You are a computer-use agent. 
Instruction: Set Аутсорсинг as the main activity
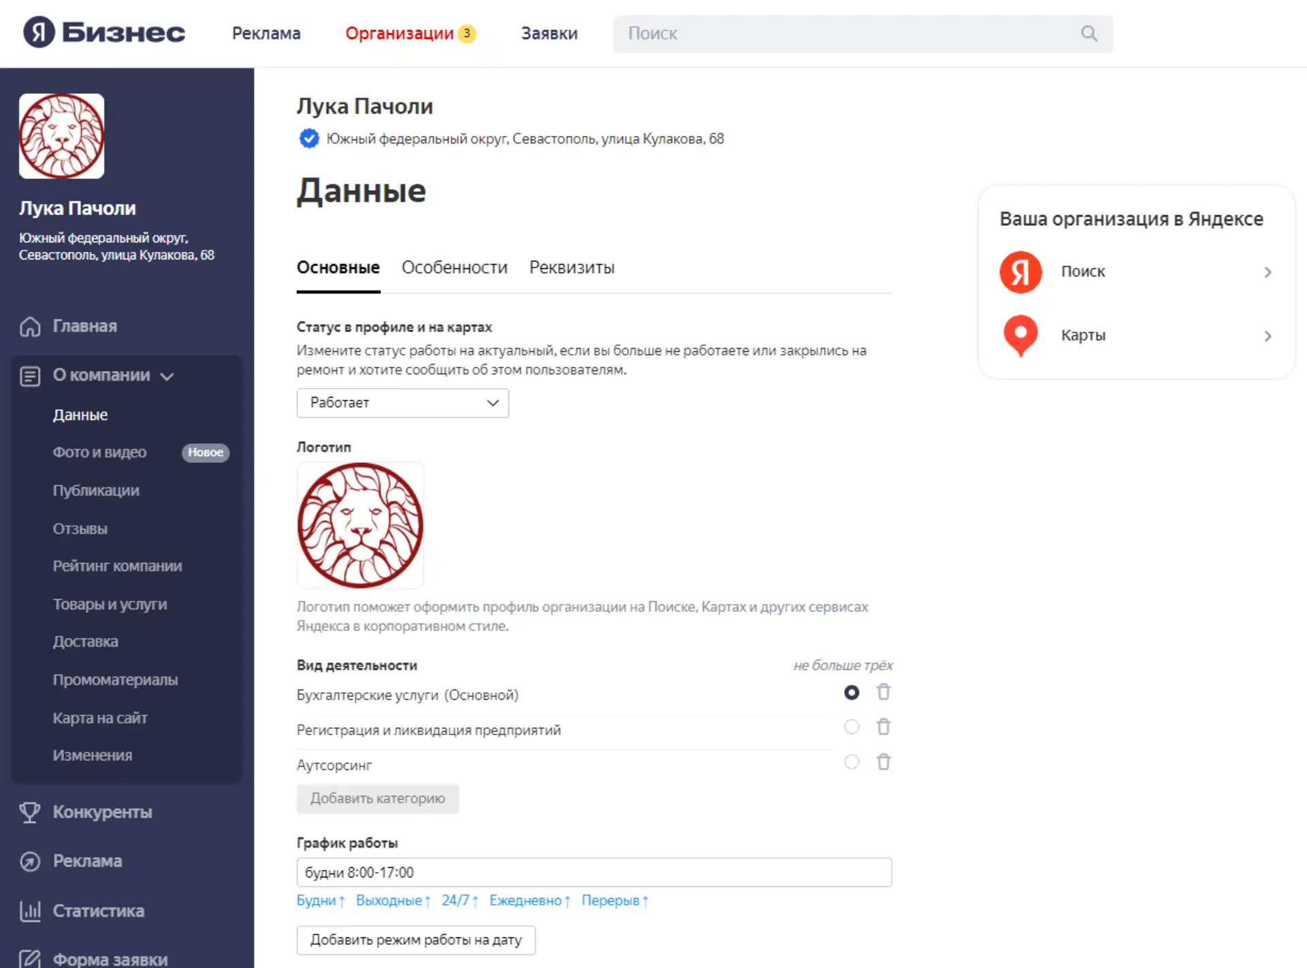click(852, 762)
